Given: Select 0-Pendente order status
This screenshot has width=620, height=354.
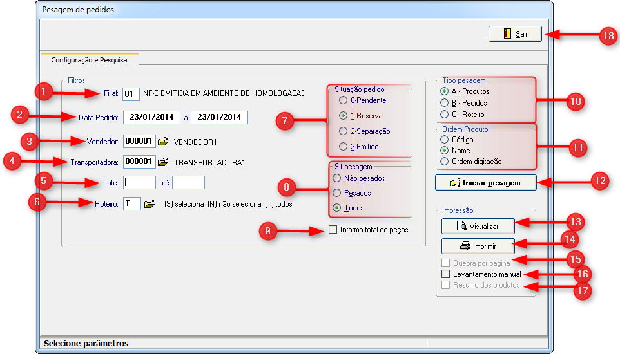Looking at the screenshot, I should click(x=343, y=101).
